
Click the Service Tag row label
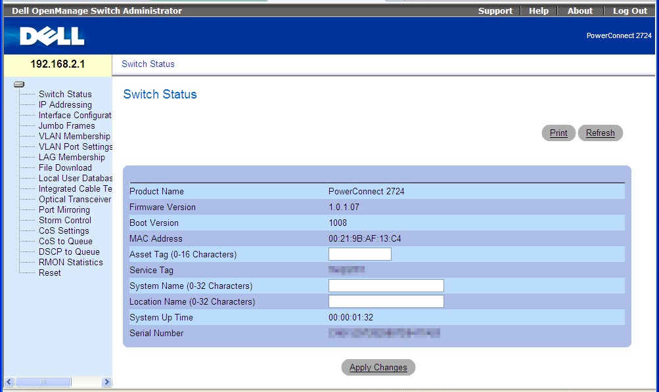[x=151, y=270]
